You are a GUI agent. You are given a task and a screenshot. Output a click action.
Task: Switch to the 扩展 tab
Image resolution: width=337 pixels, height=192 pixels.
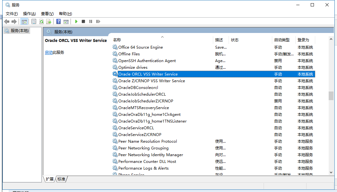tap(49, 179)
